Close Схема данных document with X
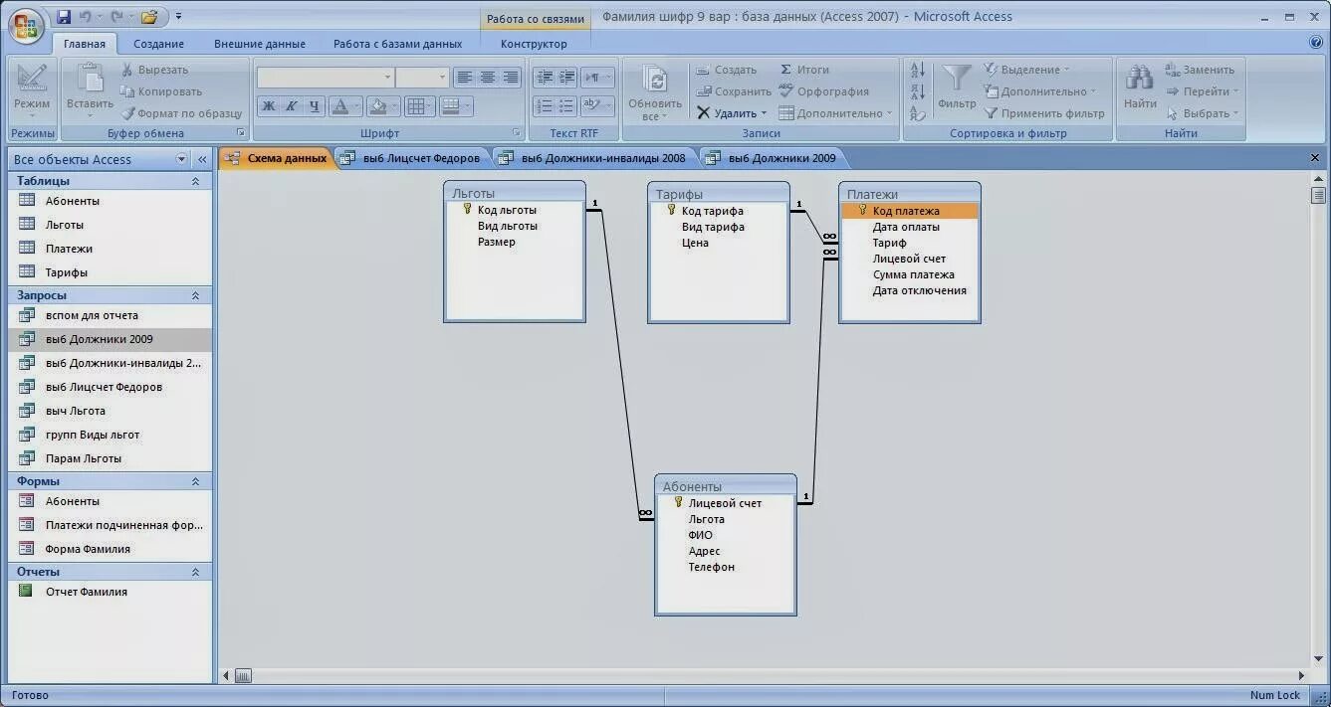 pyautogui.click(x=1316, y=158)
